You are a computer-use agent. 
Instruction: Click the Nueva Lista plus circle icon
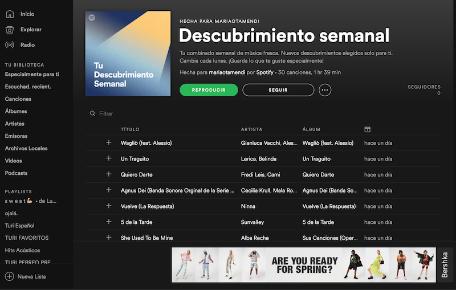pyautogui.click(x=9, y=276)
